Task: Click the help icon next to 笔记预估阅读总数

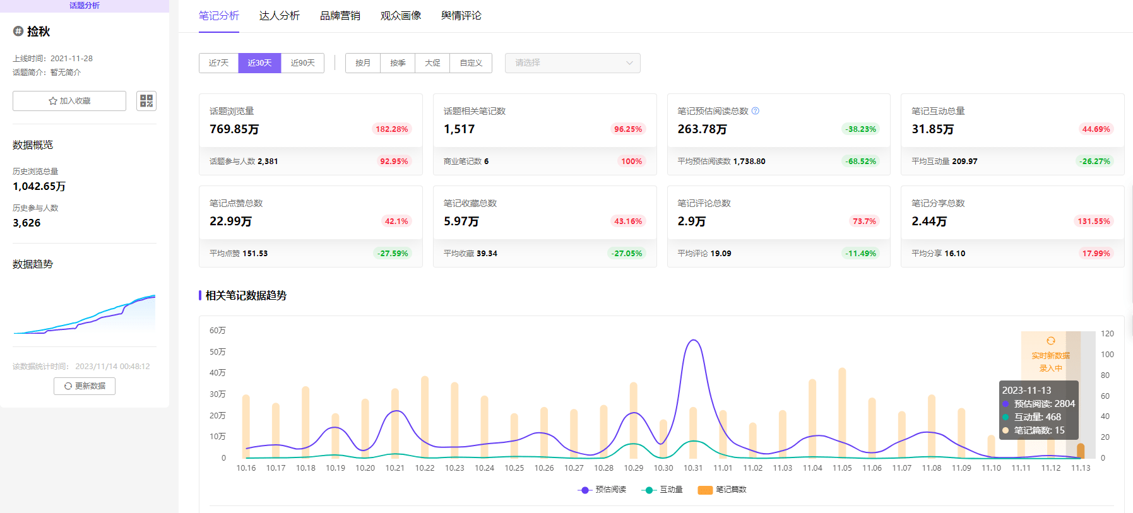Action: point(756,111)
